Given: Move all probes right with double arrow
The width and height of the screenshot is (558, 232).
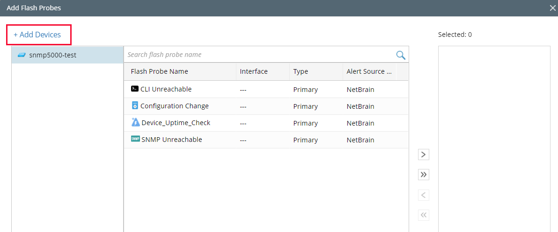Looking at the screenshot, I should [x=424, y=175].
